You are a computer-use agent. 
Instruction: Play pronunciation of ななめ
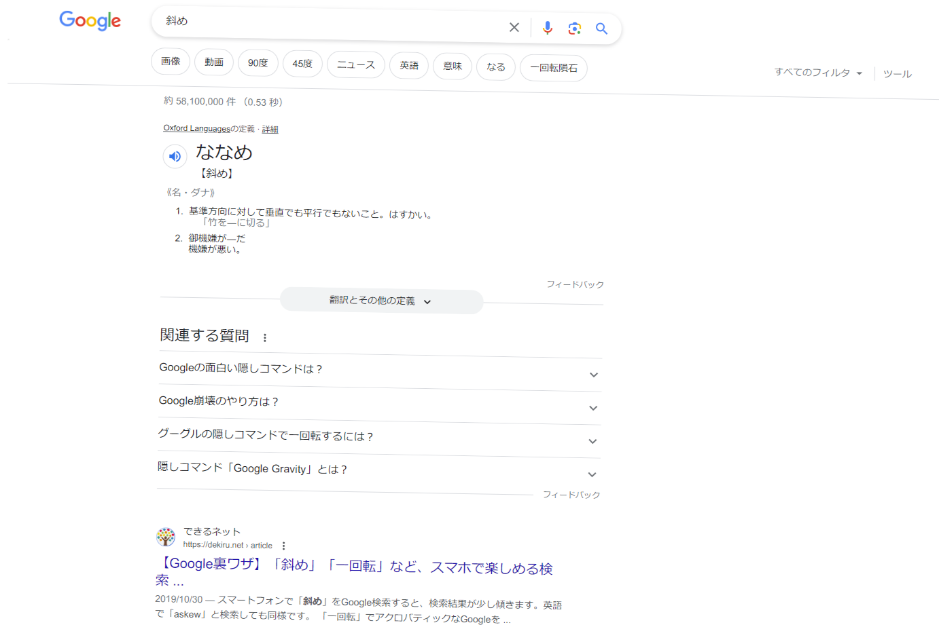coord(175,156)
